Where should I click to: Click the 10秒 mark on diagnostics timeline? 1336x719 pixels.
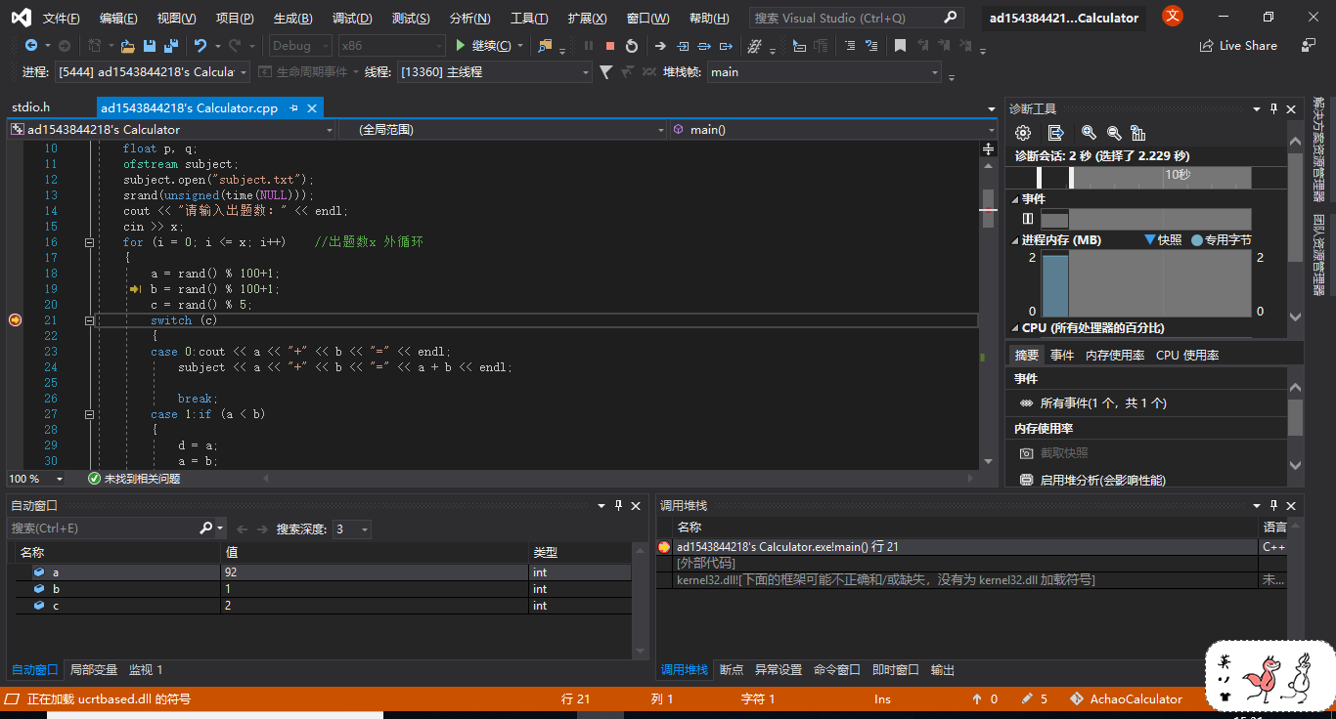click(1178, 174)
